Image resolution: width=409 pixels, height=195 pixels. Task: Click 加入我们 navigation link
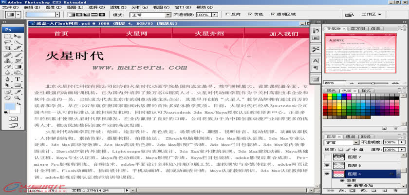coord(284,34)
